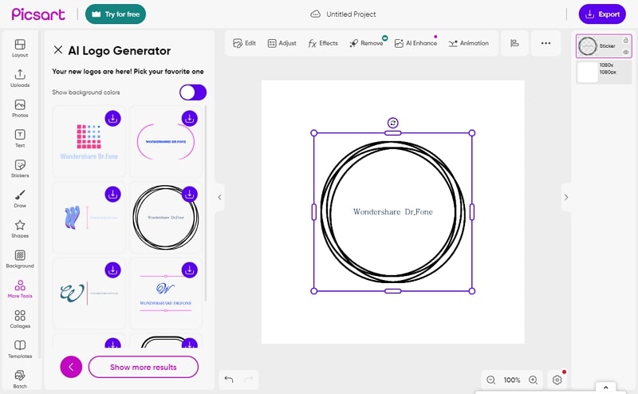Open the Background panel

[20, 259]
